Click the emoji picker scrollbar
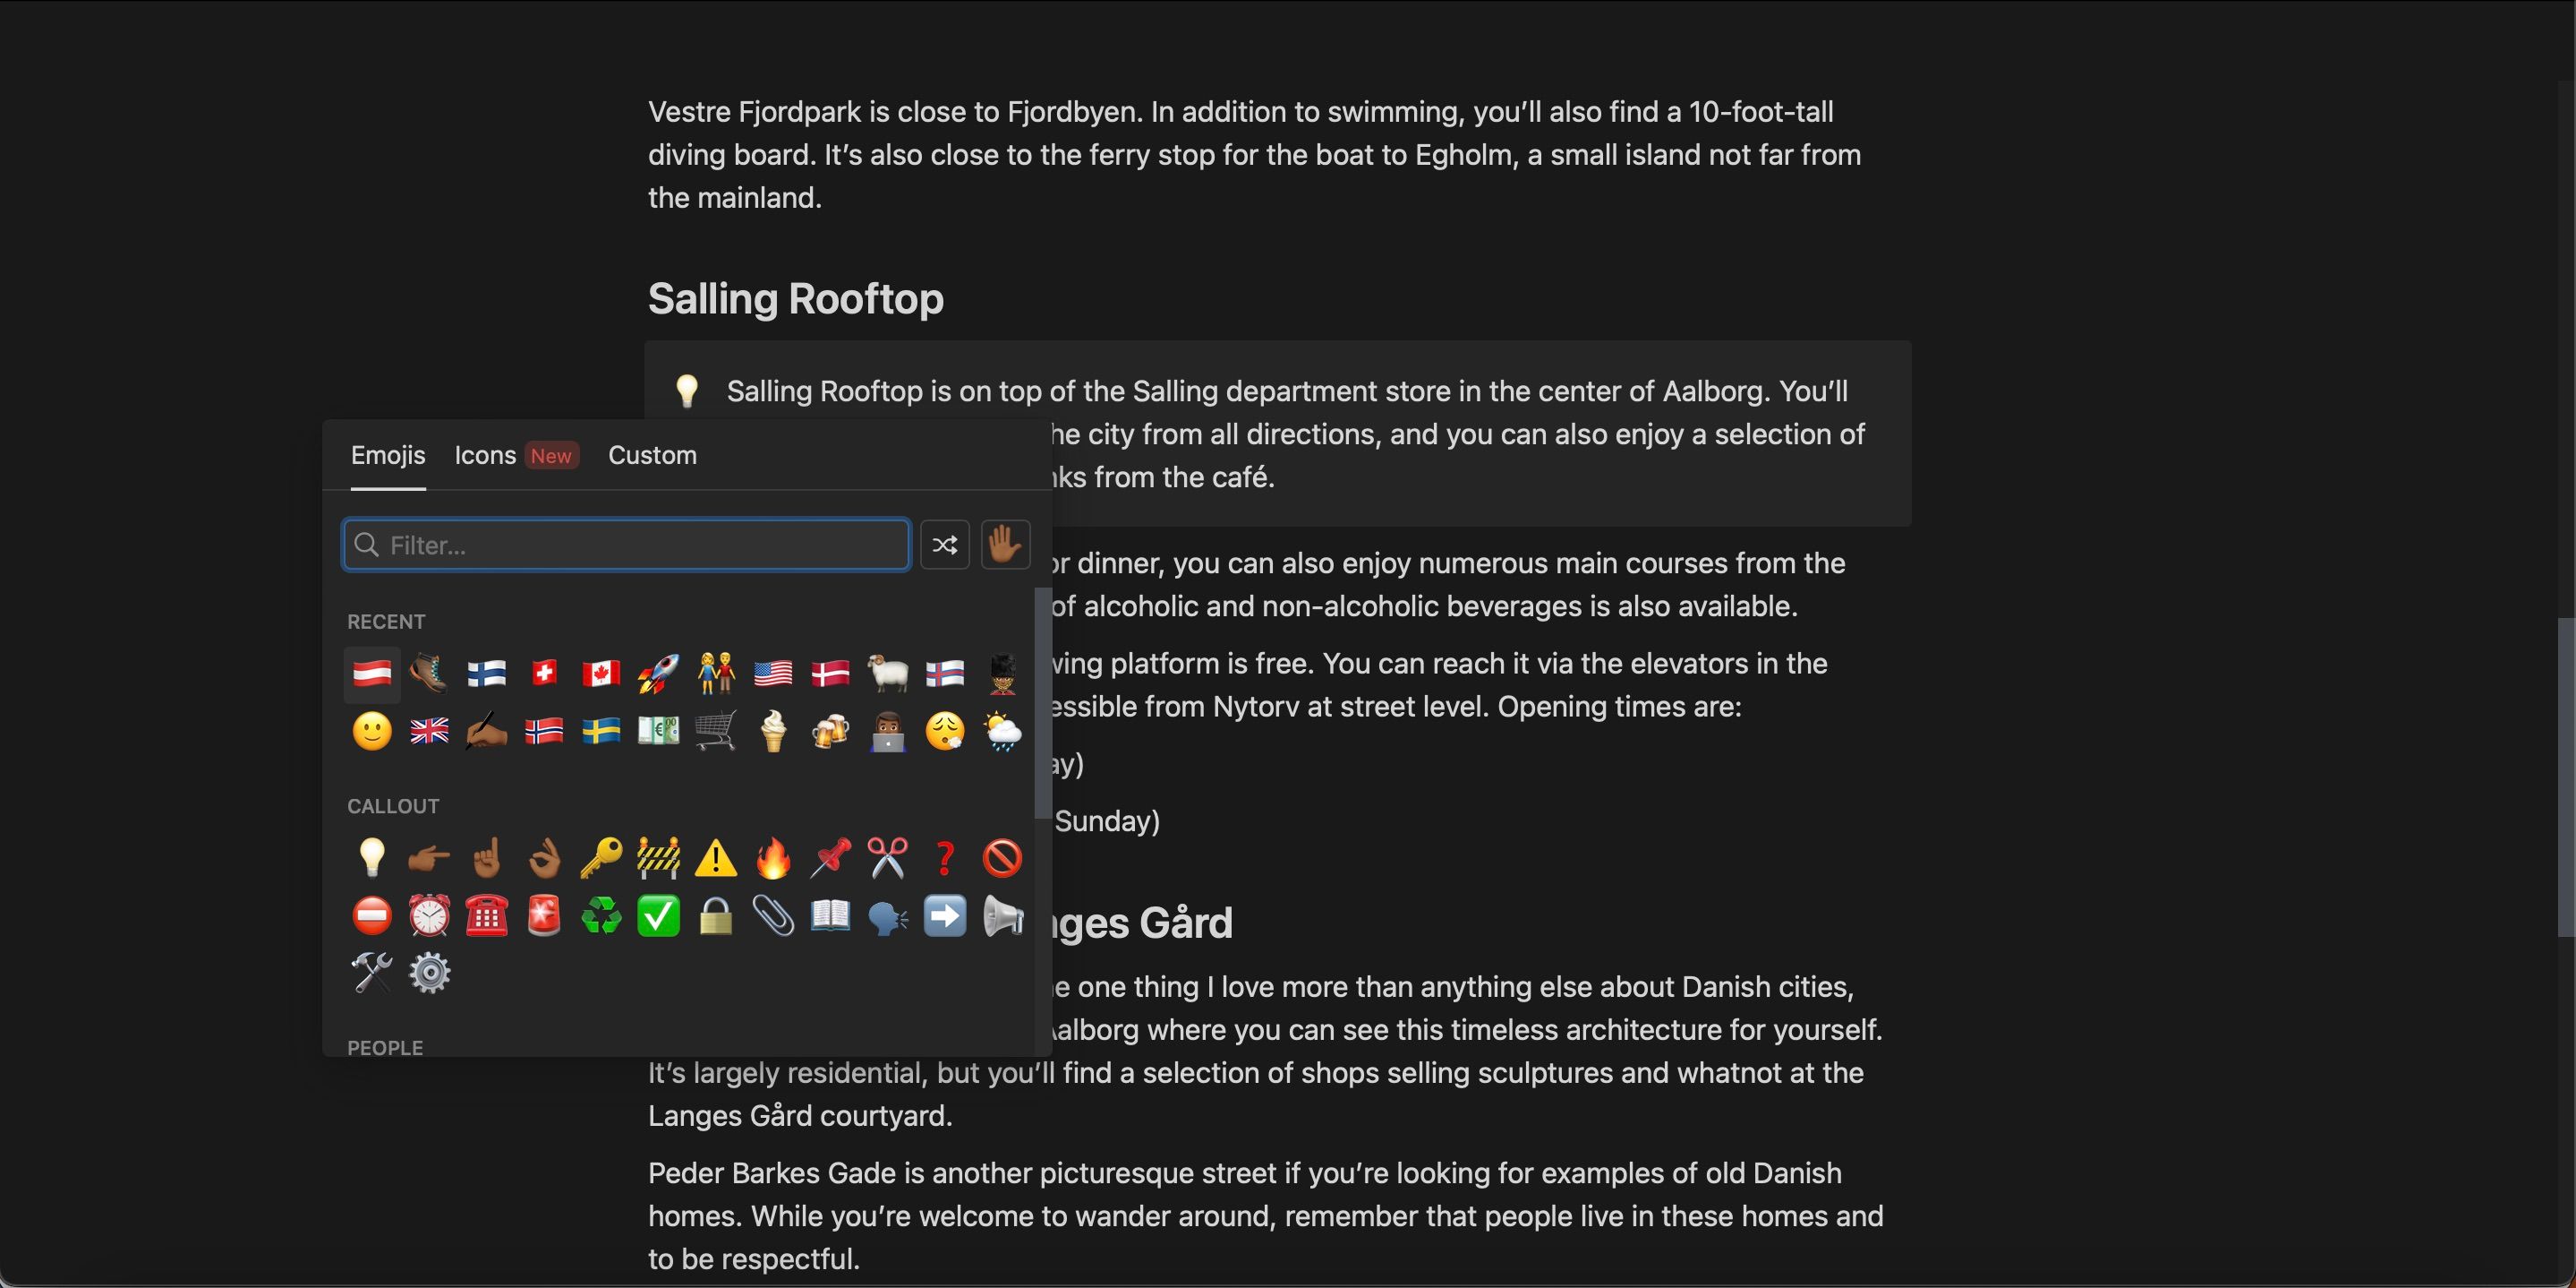This screenshot has height=1288, width=2576. (1042, 700)
